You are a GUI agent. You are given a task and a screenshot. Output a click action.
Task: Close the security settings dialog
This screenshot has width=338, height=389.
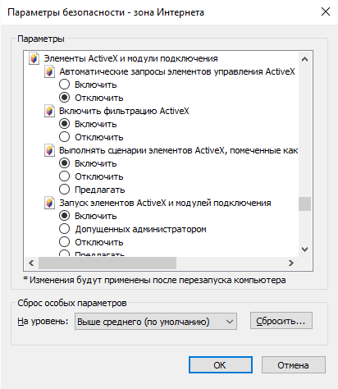coord(326,11)
